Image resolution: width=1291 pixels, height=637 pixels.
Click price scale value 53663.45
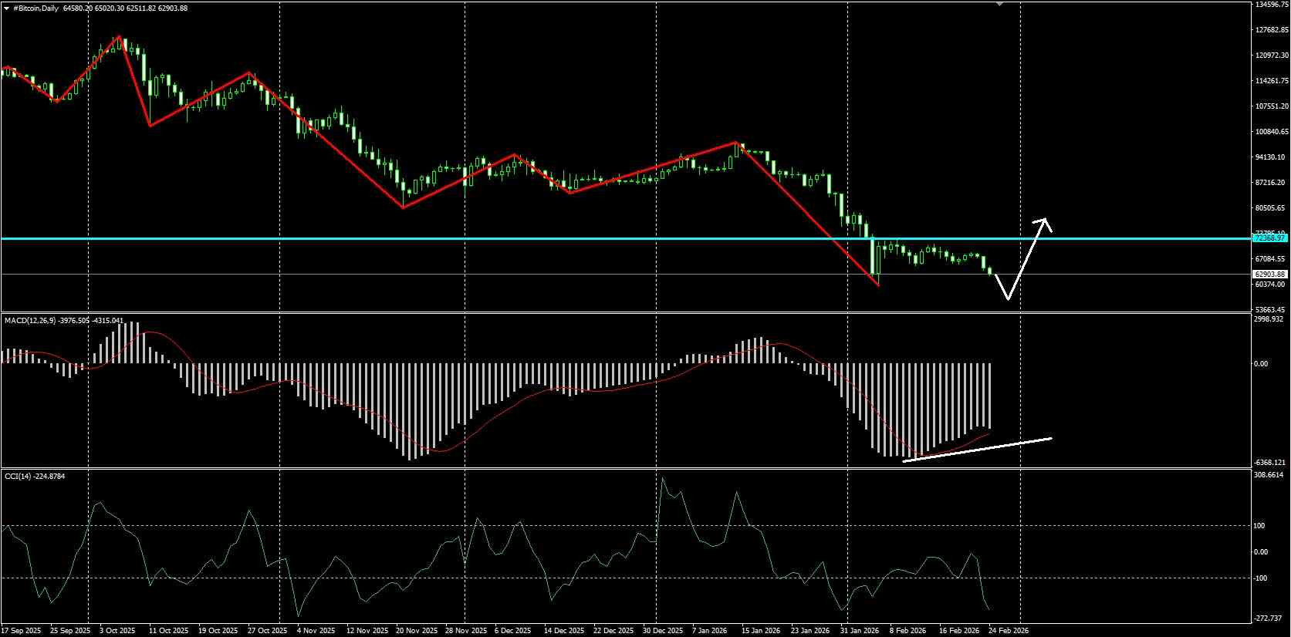tap(1270, 310)
